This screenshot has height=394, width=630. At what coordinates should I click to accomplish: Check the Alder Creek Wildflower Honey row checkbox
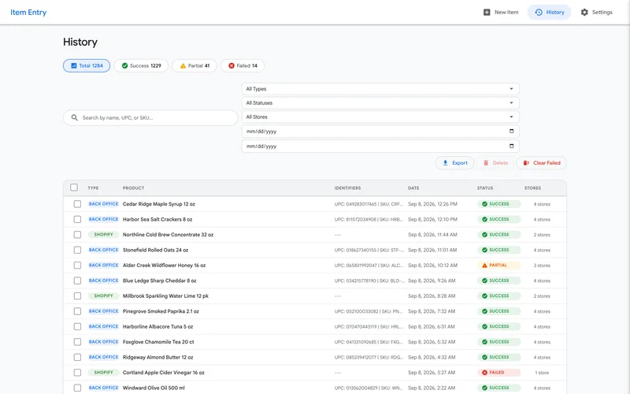[x=77, y=266]
